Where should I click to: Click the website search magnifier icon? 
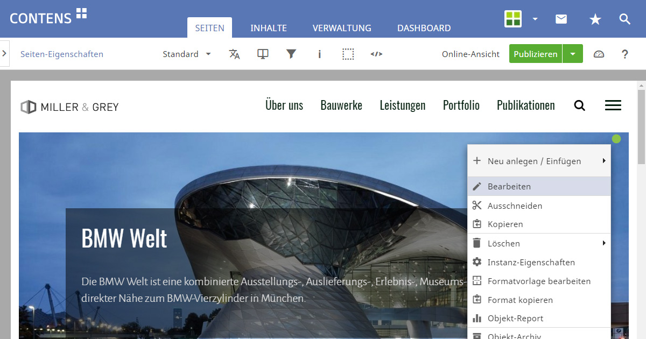coord(580,105)
